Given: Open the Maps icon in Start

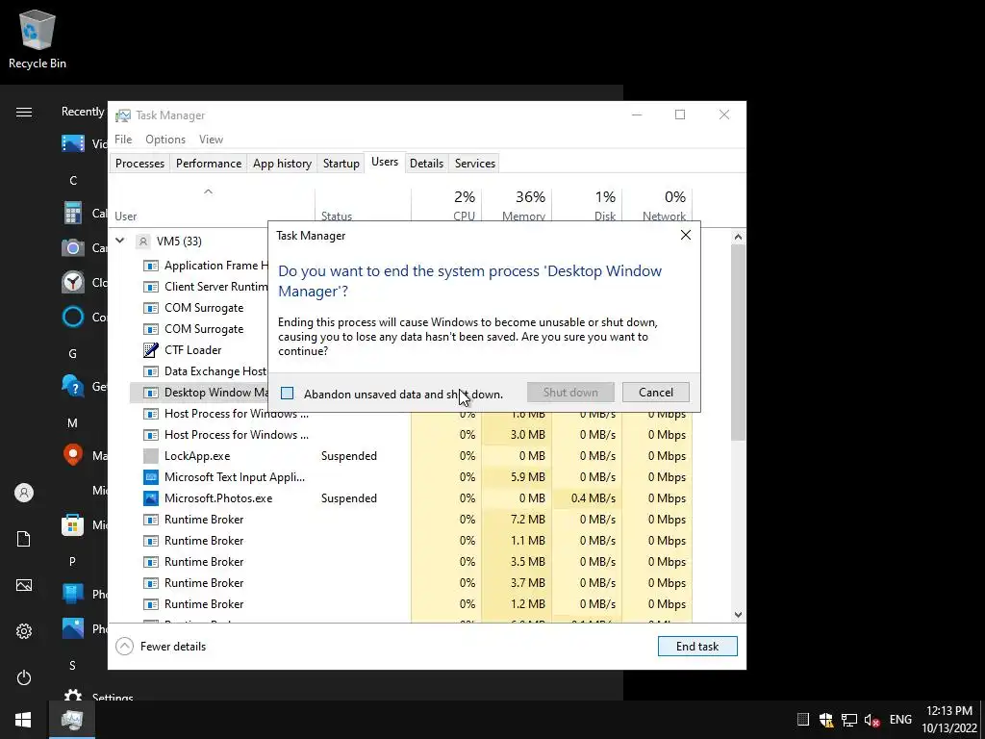Looking at the screenshot, I should click(x=73, y=454).
